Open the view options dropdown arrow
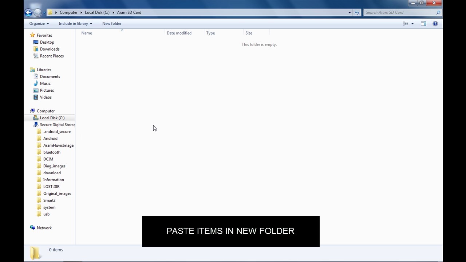Screen dimensions: 466x262 click(x=412, y=24)
